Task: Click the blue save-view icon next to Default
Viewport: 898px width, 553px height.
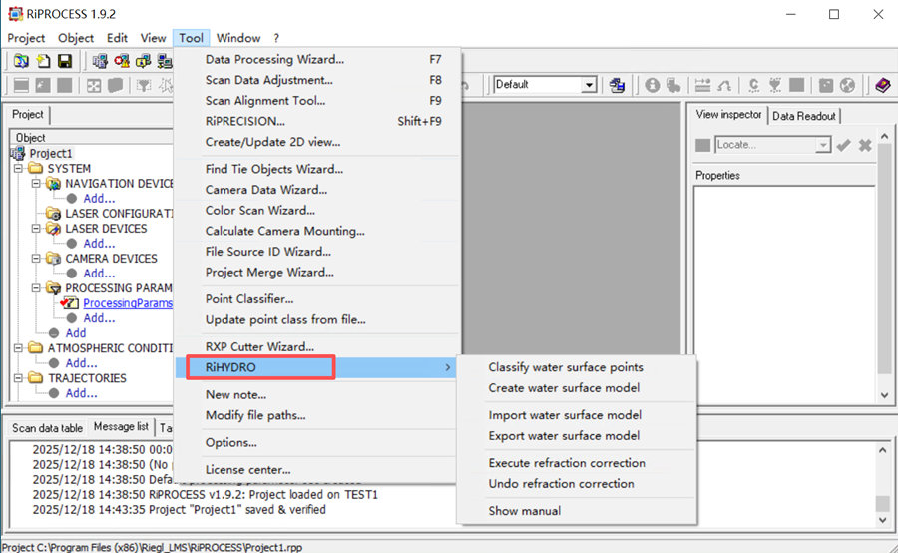Action: click(617, 86)
